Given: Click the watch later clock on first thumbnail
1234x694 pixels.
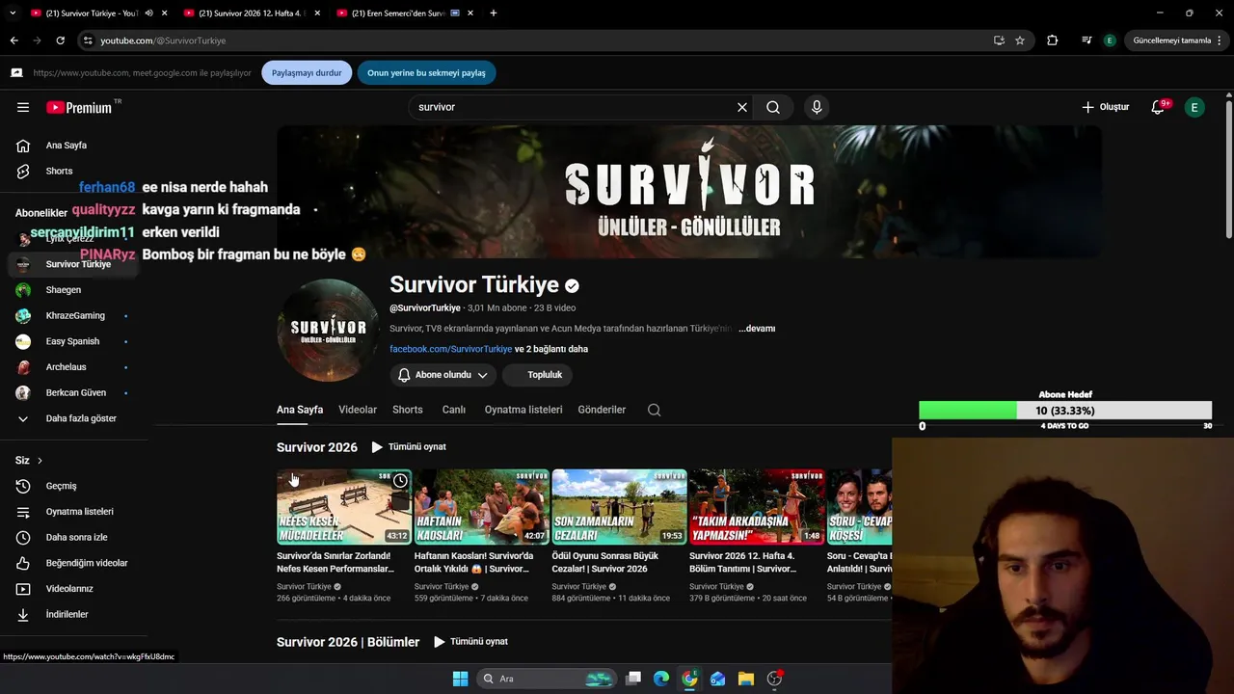Looking at the screenshot, I should (x=400, y=481).
